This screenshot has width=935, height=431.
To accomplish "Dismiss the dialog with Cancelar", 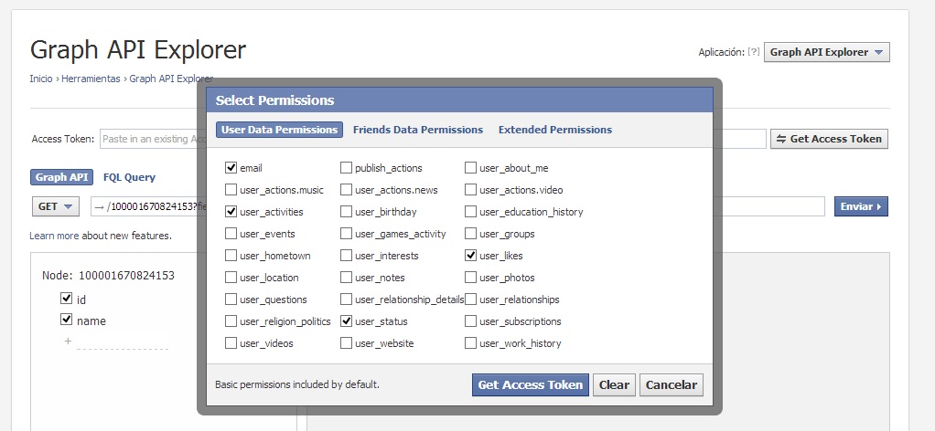I will 671,384.
